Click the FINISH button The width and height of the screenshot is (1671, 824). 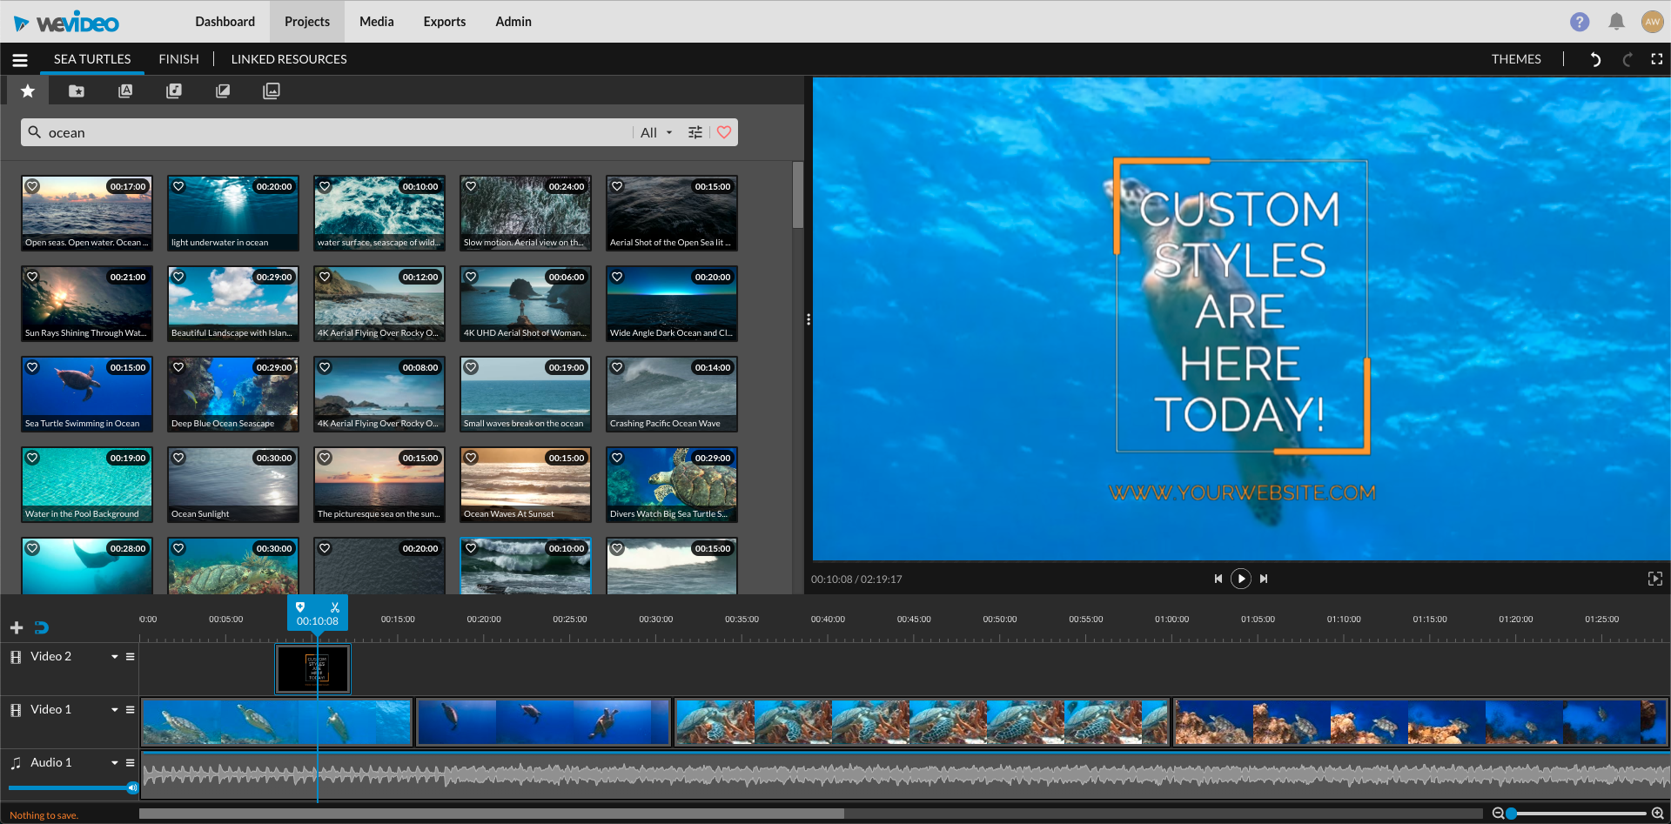178,59
